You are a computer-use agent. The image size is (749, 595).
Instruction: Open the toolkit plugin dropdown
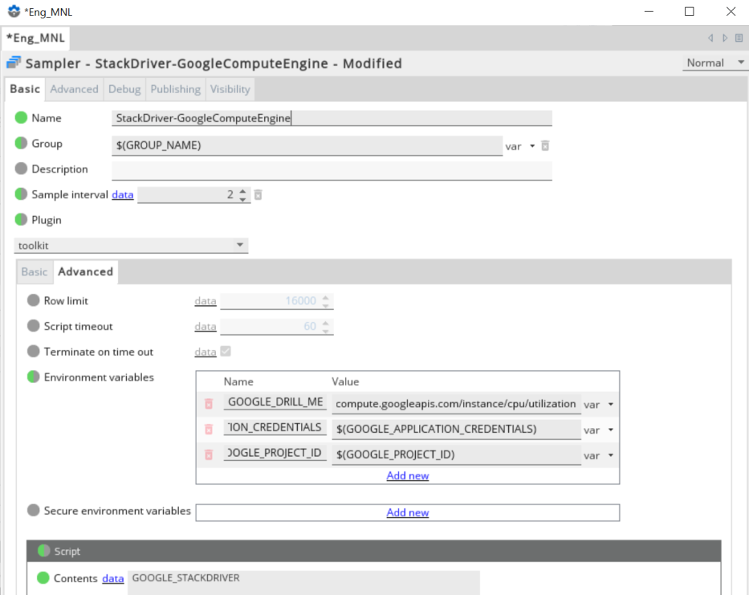131,245
